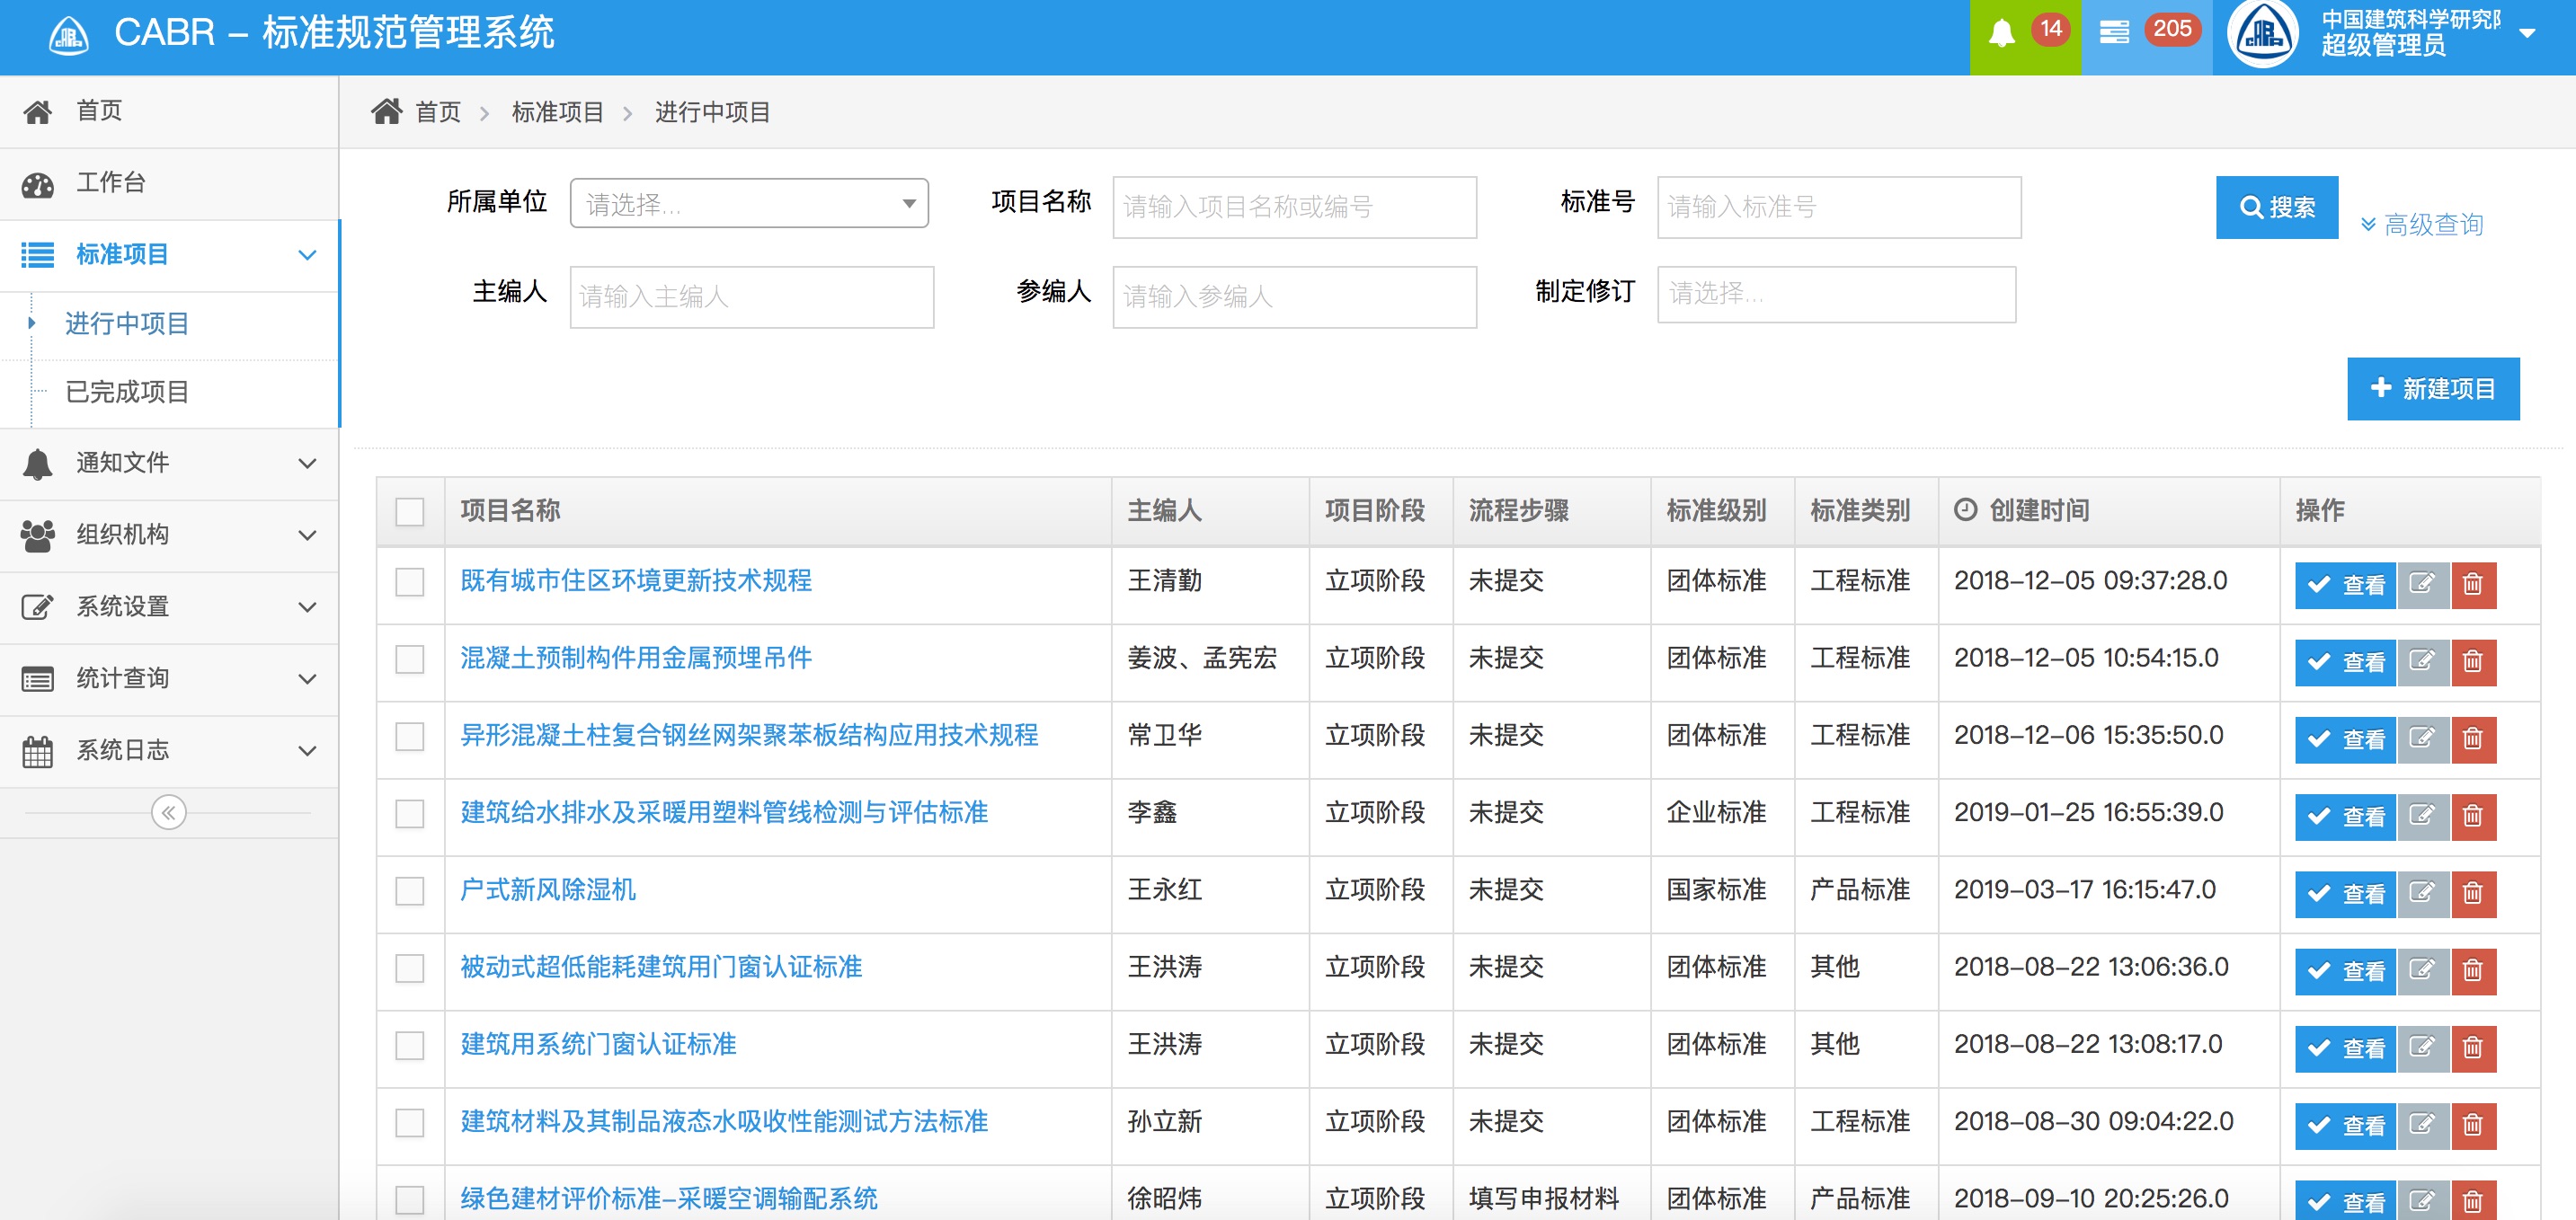Click 标准项目 in the breadcrumb
Image resolution: width=2576 pixels, height=1220 pixels.
[557, 112]
